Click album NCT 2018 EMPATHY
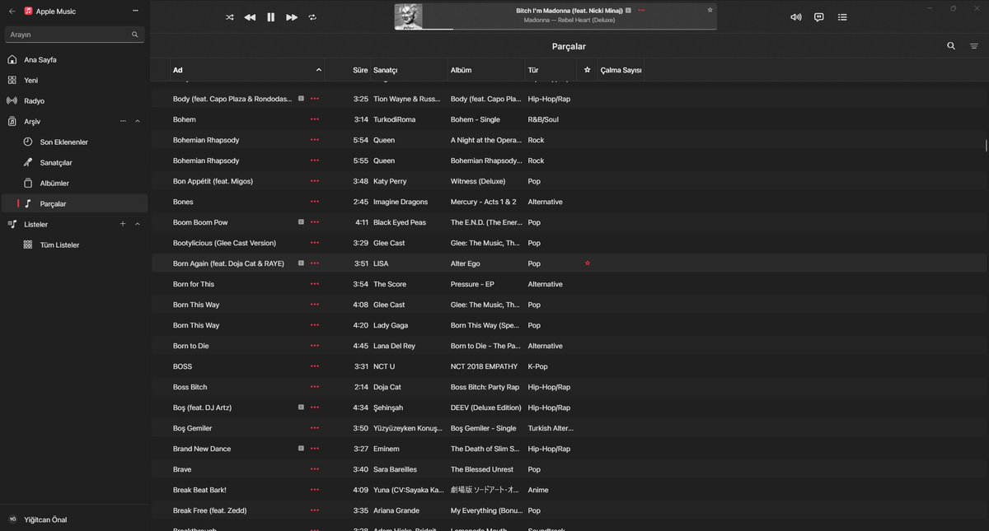The height and width of the screenshot is (531, 989). (484, 366)
